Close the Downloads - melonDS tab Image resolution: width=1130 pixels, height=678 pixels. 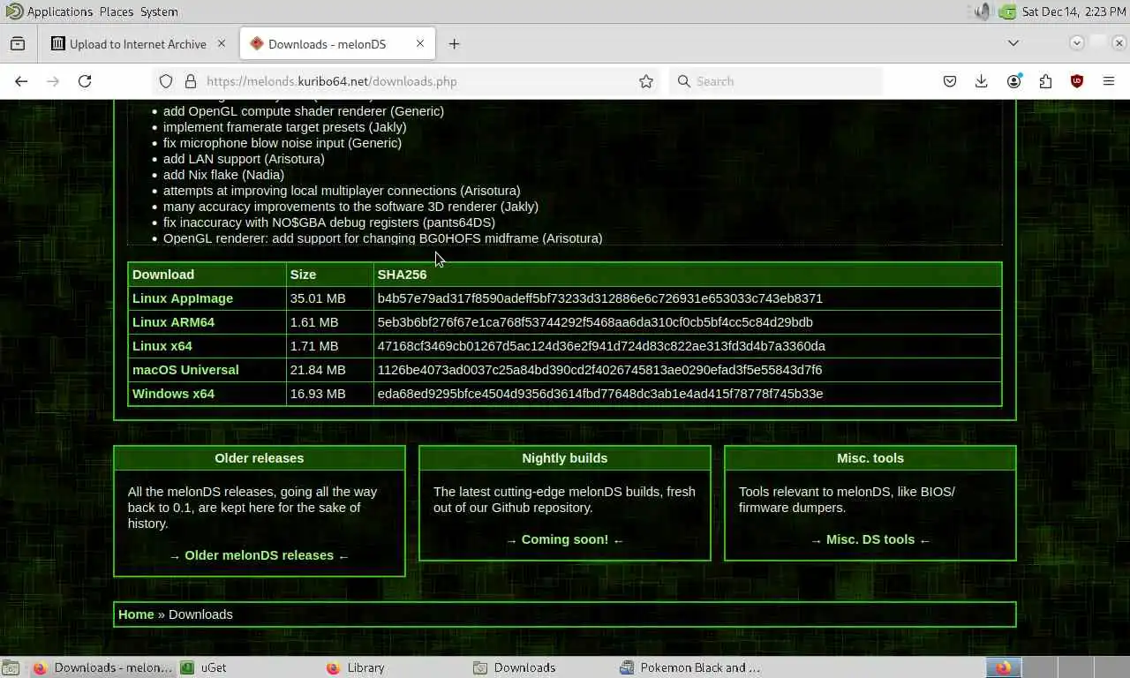pyautogui.click(x=420, y=43)
